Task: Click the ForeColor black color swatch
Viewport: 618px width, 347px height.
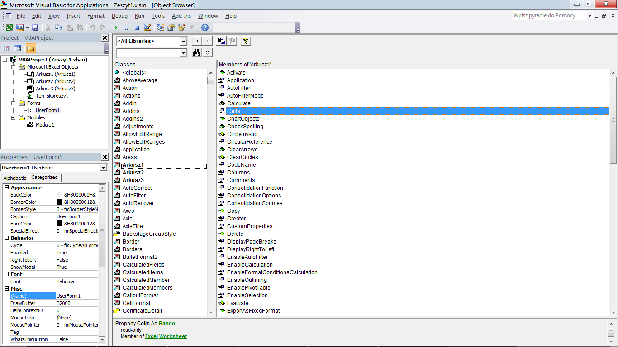Action: tap(59, 224)
